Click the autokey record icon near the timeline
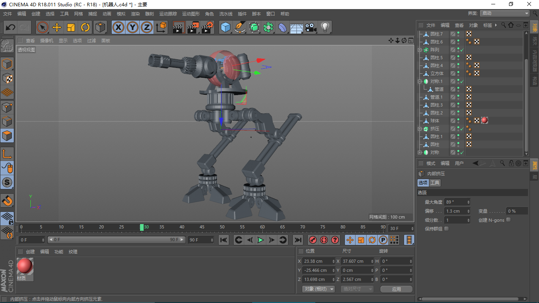Screen dimensions: 539x303 (x=324, y=240)
